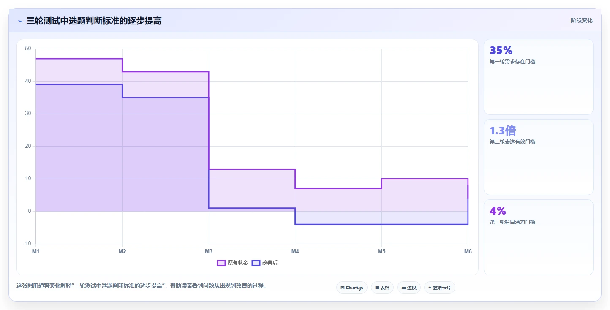Toggle the 改善后 legend swatch

tap(256, 263)
